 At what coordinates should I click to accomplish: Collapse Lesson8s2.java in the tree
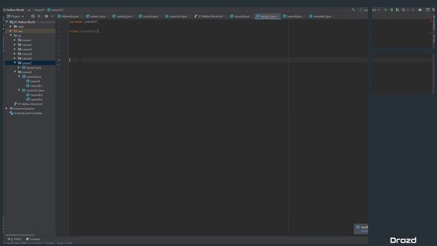(19, 90)
